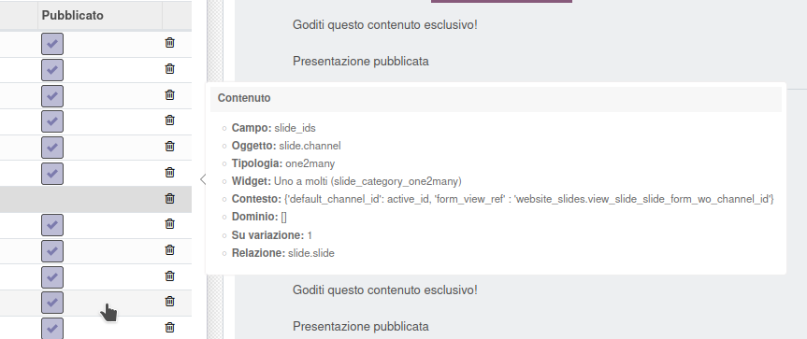Delete the row just below the gray section row
Image resolution: width=807 pixels, height=339 pixels.
170,223
